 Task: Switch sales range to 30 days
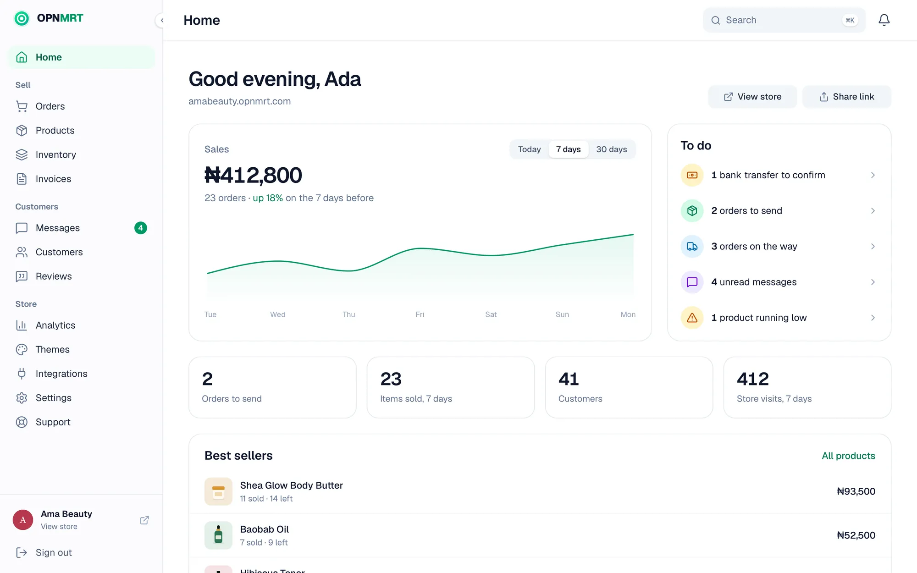[x=612, y=149]
